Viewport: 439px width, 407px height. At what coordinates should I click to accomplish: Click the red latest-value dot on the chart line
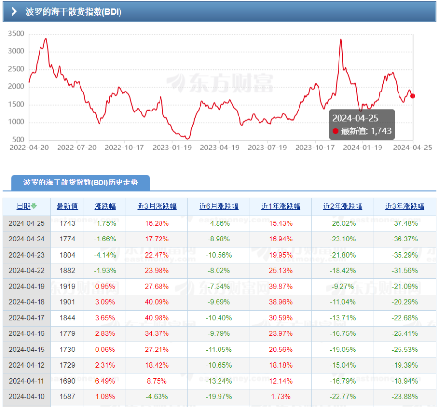click(413, 96)
